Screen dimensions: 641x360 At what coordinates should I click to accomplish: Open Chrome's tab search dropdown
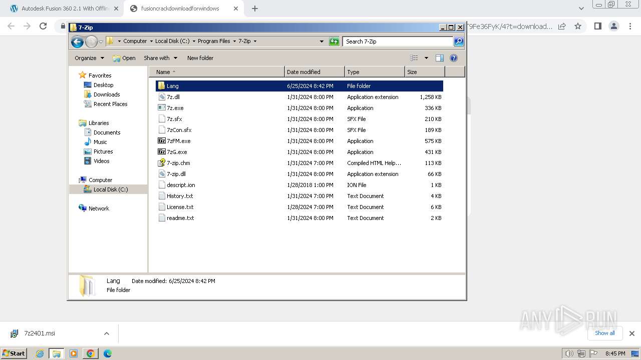click(x=581, y=8)
